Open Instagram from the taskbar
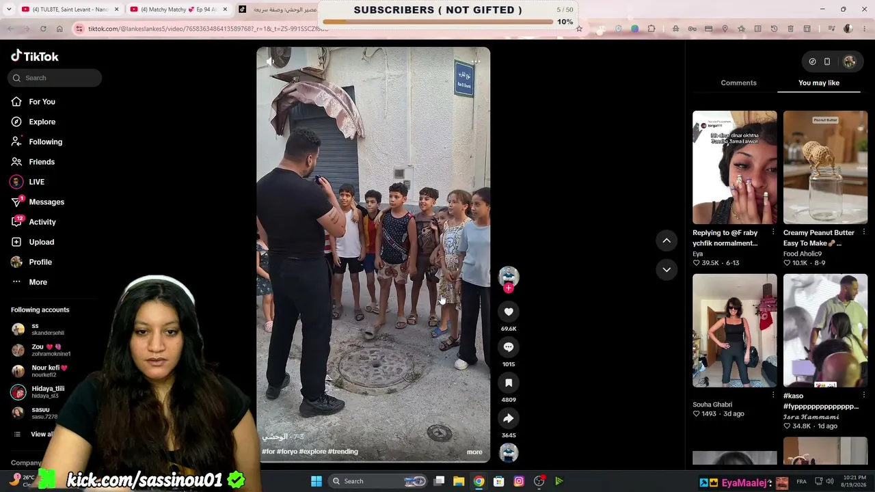Viewport: 875px width, 492px height. pos(519,481)
